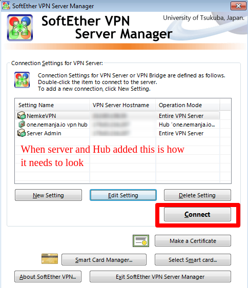248x288 pixels.
Task: Click Edit Setting button
Action: [x=123, y=195]
